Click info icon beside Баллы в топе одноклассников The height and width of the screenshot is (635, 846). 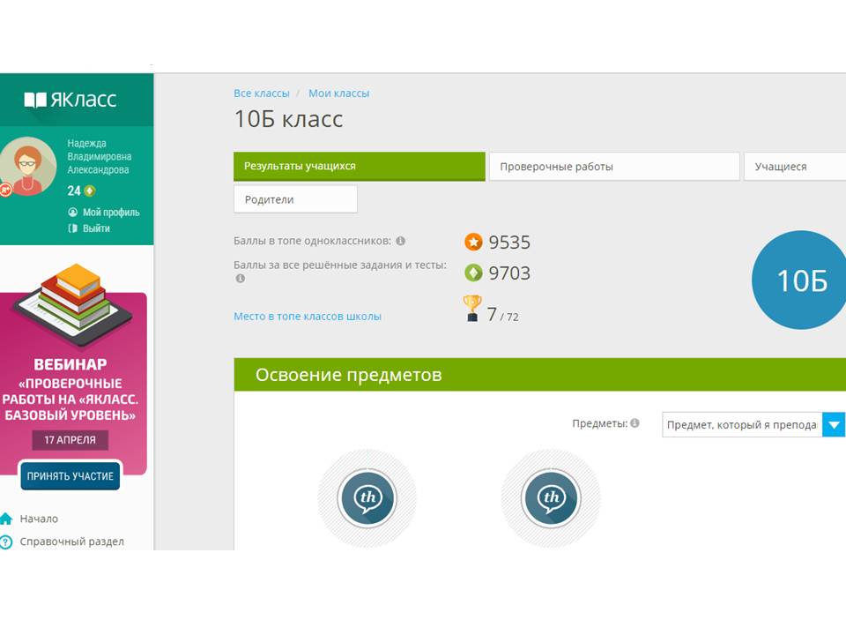pyautogui.click(x=400, y=241)
